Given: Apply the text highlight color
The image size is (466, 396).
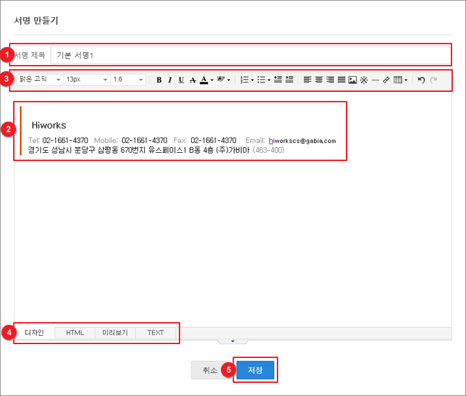Looking at the screenshot, I should click(x=221, y=79).
